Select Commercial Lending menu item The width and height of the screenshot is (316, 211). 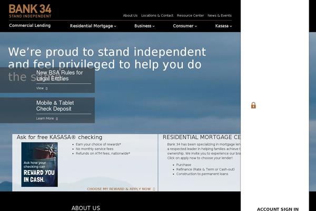pos(30,25)
